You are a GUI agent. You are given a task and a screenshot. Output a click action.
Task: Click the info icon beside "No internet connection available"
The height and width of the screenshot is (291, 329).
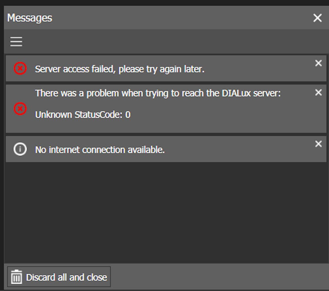tap(20, 149)
